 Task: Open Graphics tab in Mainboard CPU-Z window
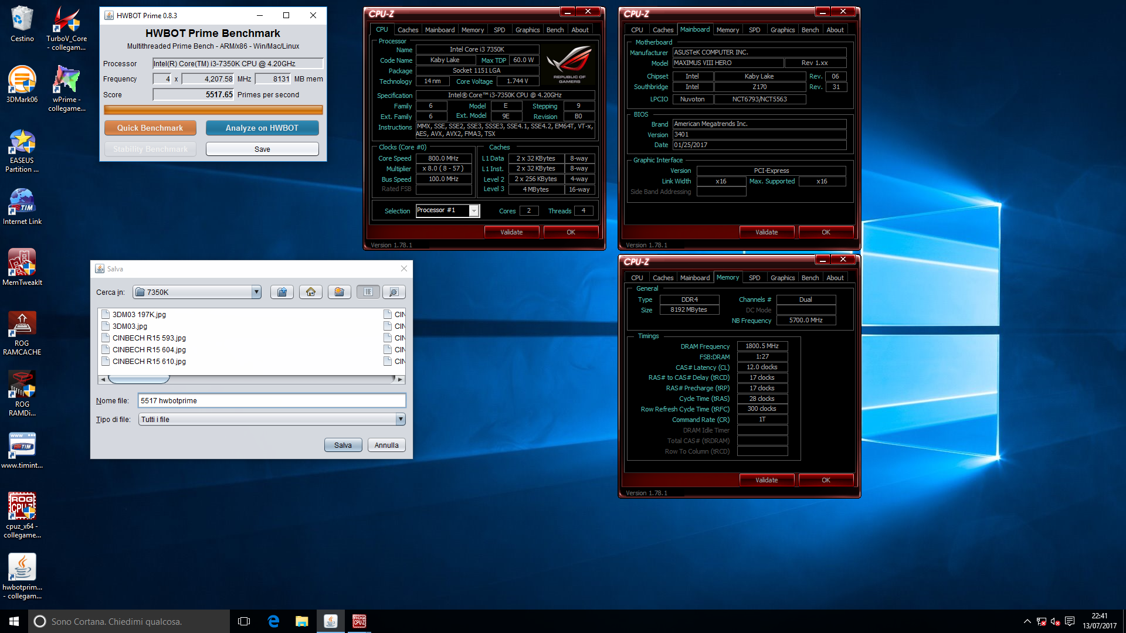[782, 30]
